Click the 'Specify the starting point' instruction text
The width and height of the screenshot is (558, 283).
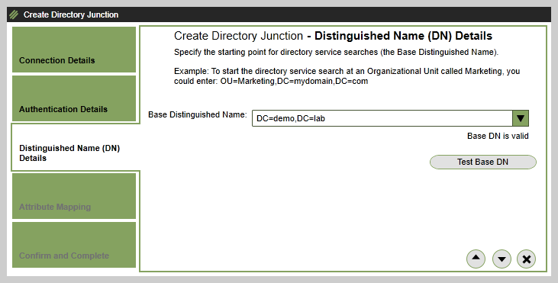click(337, 53)
